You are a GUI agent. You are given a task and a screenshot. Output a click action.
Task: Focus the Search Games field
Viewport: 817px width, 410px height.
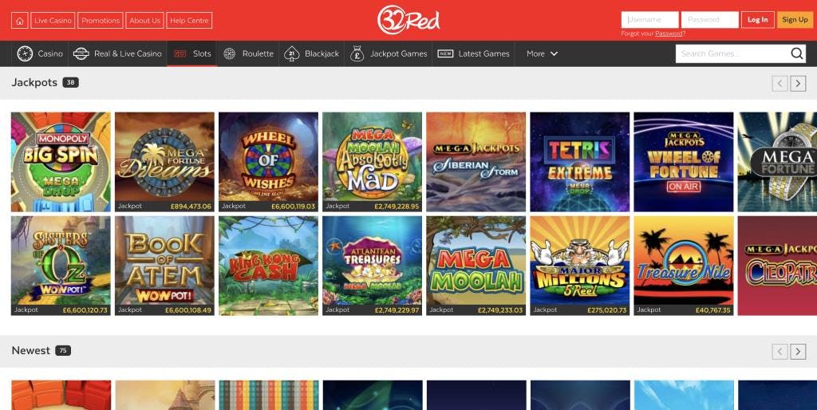(732, 53)
